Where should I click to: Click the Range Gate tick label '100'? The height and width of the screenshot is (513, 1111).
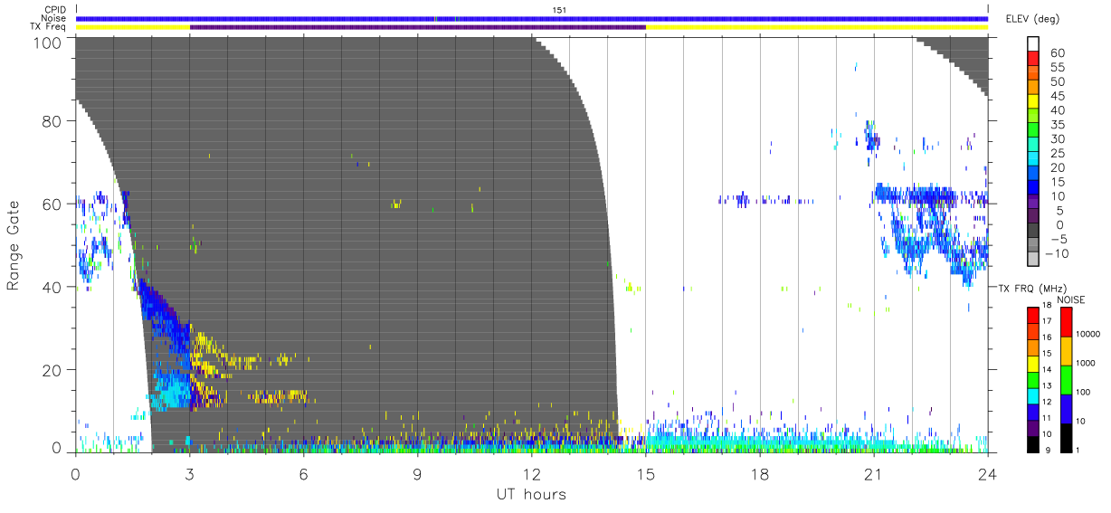click(47, 42)
